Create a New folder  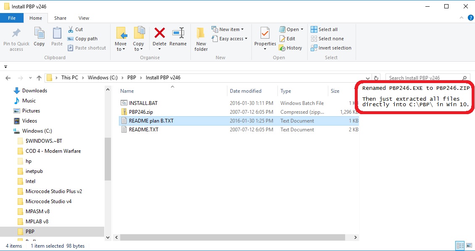tap(201, 39)
